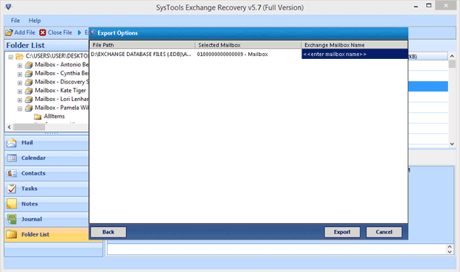Expand Mailbox - Discovery tree node

pyautogui.click(x=20, y=83)
